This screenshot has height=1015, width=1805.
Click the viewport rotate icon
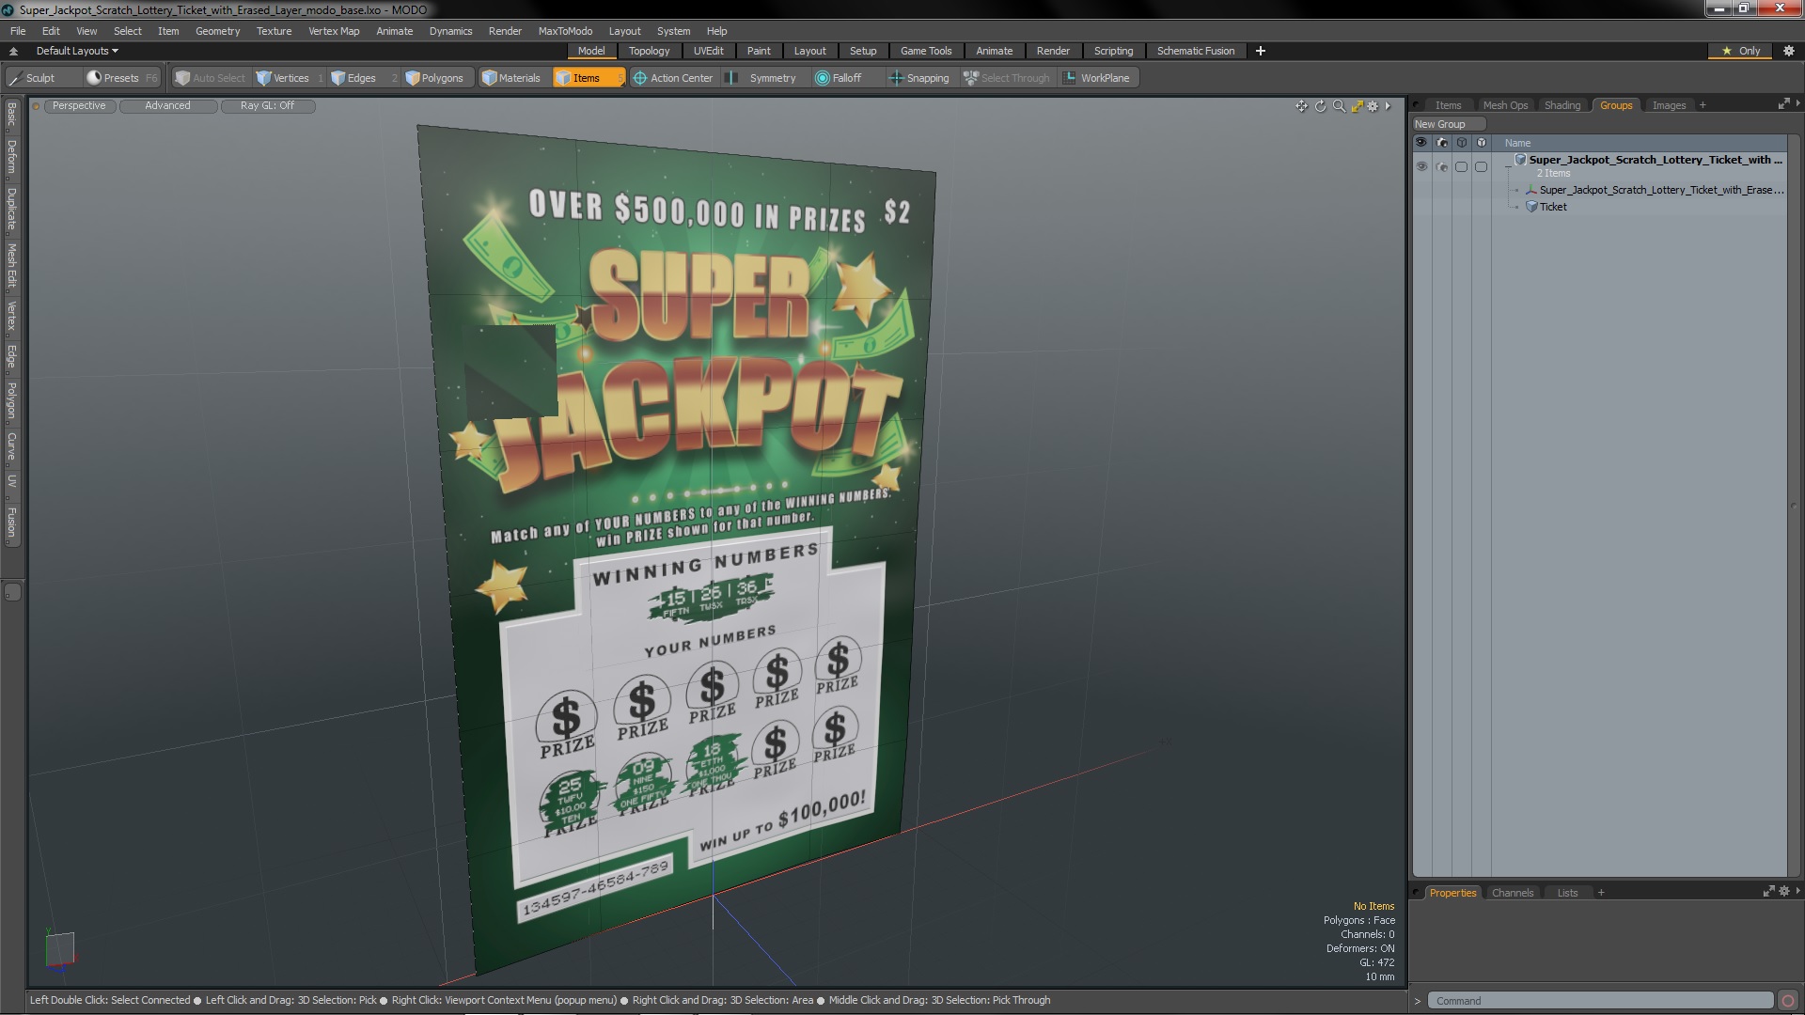coord(1320,106)
